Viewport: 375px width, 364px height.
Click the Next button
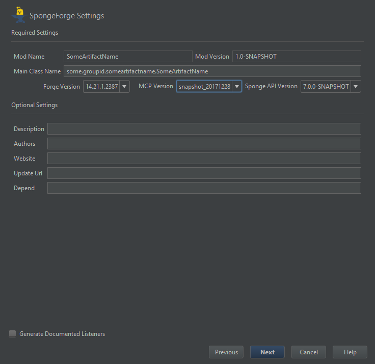[267, 352]
